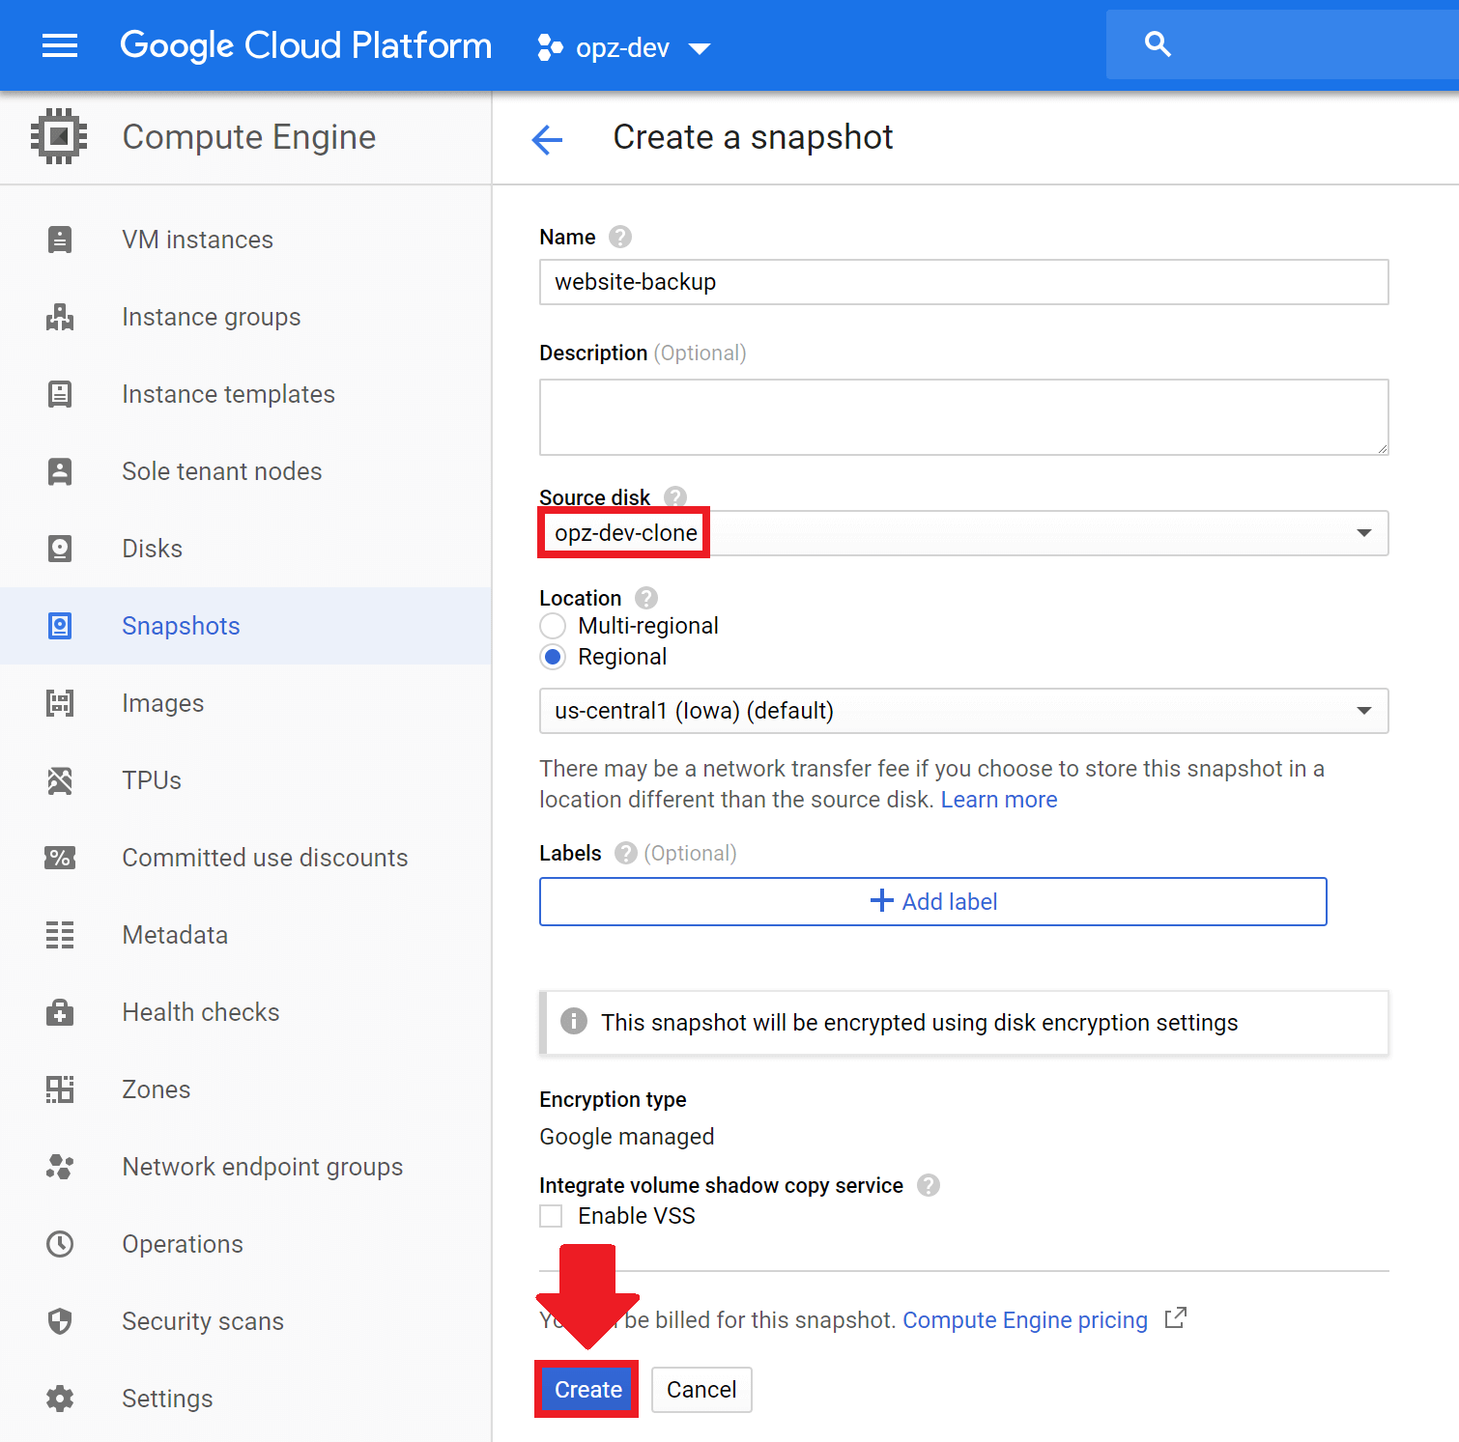The image size is (1459, 1442).
Task: Click the Description text area
Action: pos(963,417)
